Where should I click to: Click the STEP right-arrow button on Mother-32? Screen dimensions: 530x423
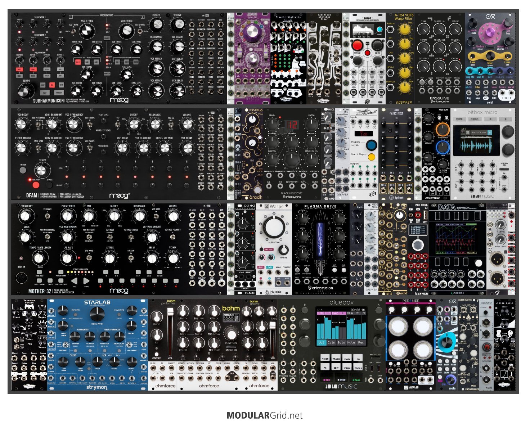(86, 281)
